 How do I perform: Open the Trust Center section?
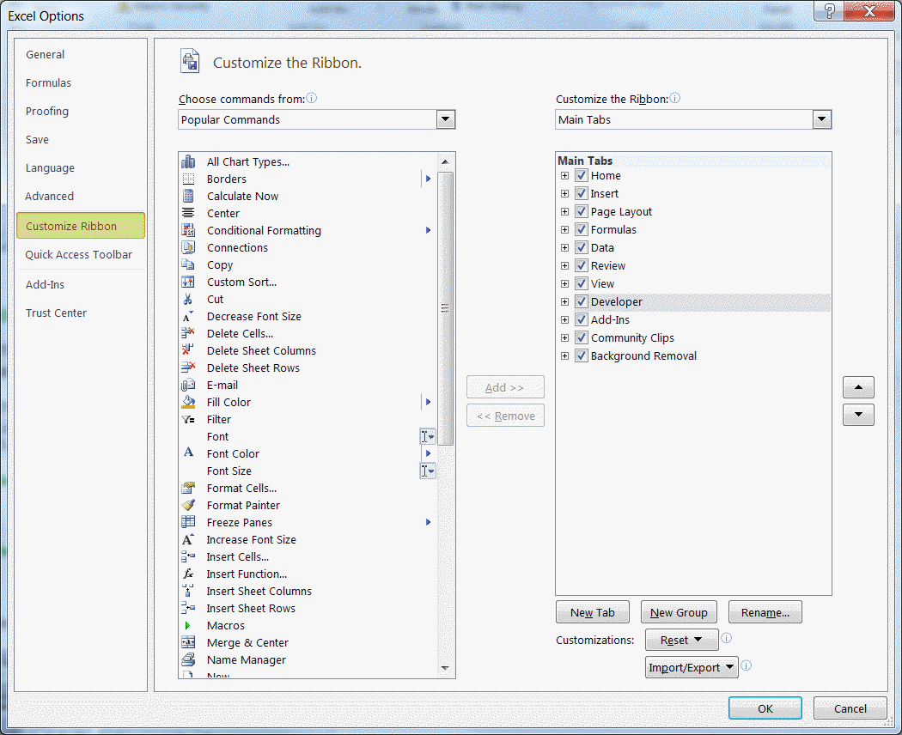pyautogui.click(x=56, y=313)
